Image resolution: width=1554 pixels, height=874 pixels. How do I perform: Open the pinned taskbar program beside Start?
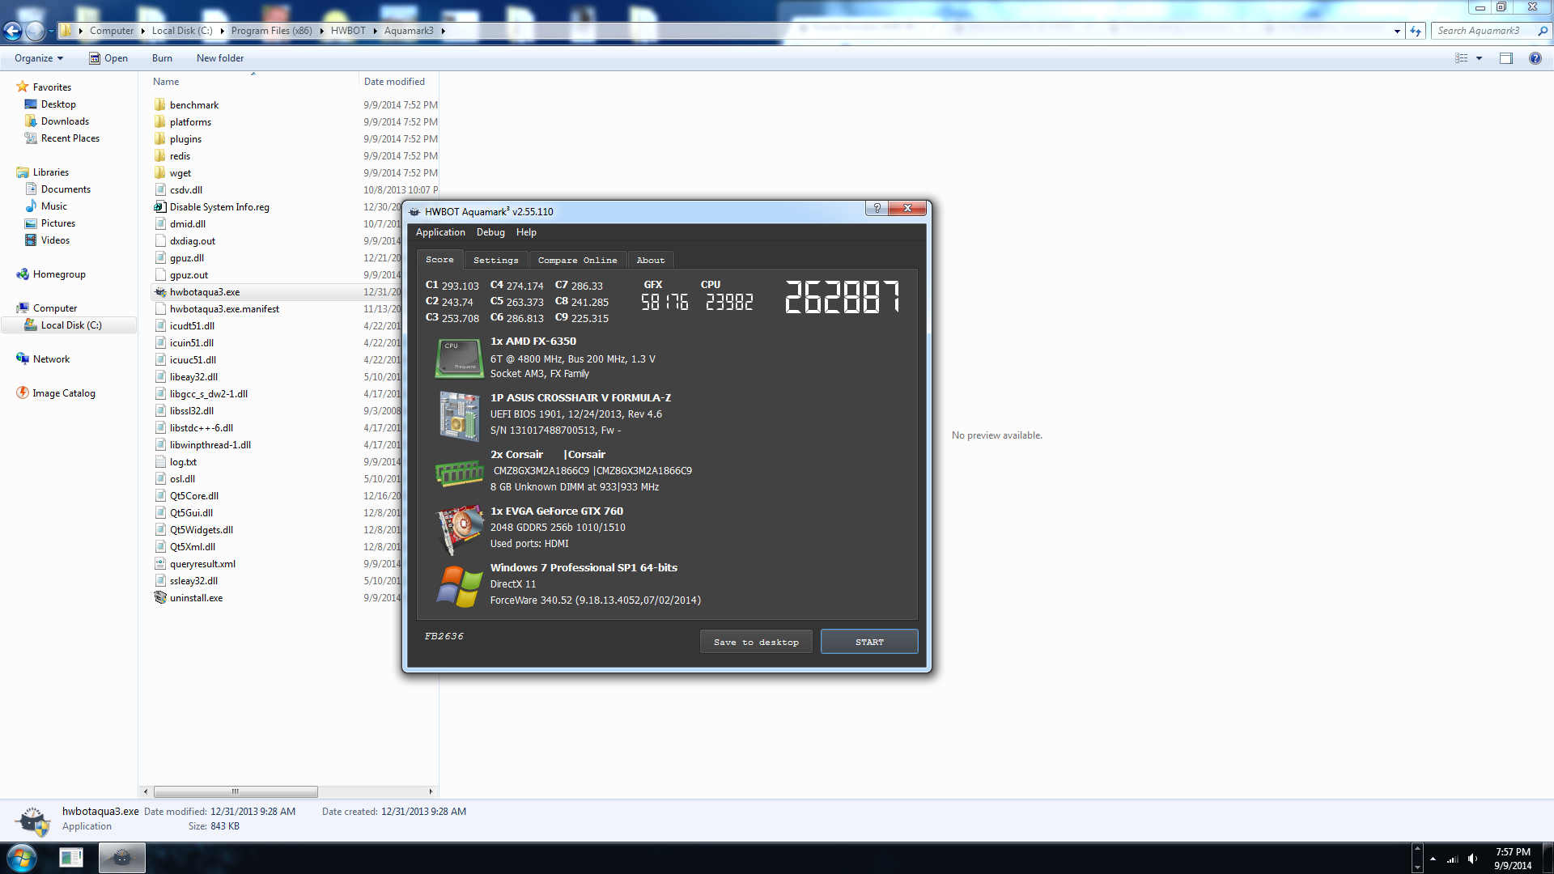pyautogui.click(x=71, y=858)
